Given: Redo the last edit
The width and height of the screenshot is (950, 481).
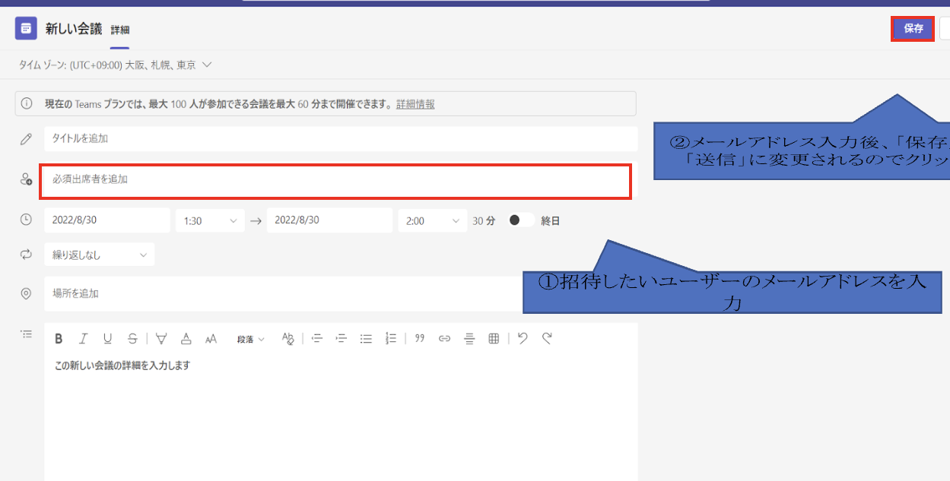Looking at the screenshot, I should point(547,338).
